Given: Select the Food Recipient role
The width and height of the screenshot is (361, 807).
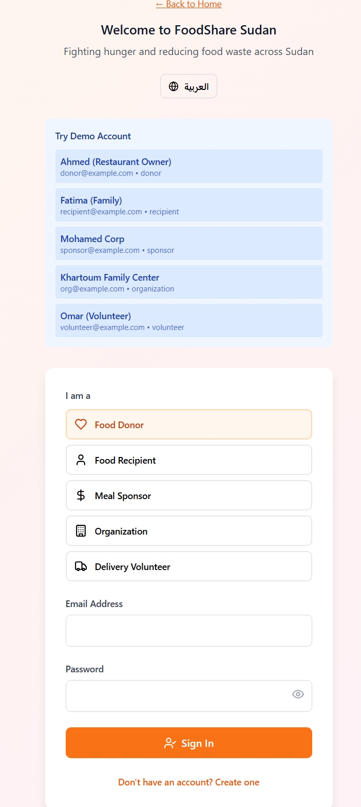Looking at the screenshot, I should [x=188, y=460].
